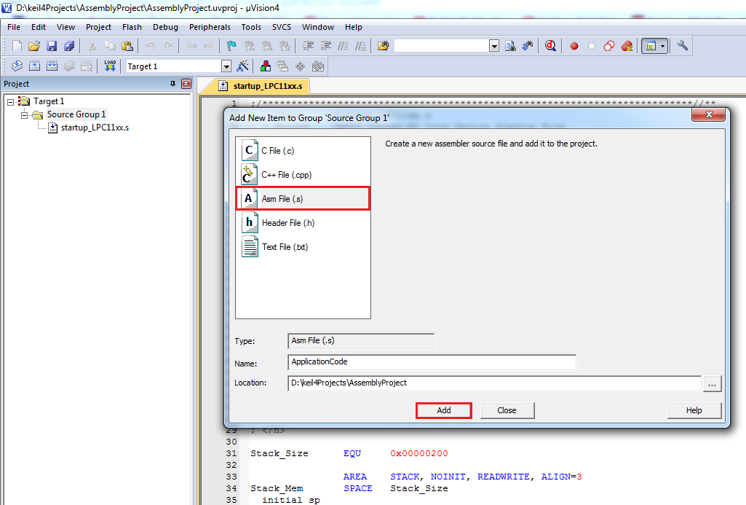Click the Close button in dialog
Screen dimensions: 746x505
(507, 410)
